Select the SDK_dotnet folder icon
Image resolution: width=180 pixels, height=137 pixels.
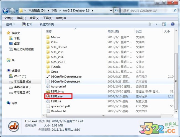click(x=48, y=47)
